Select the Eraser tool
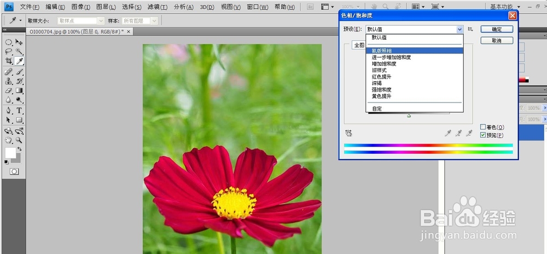 coord(9,90)
